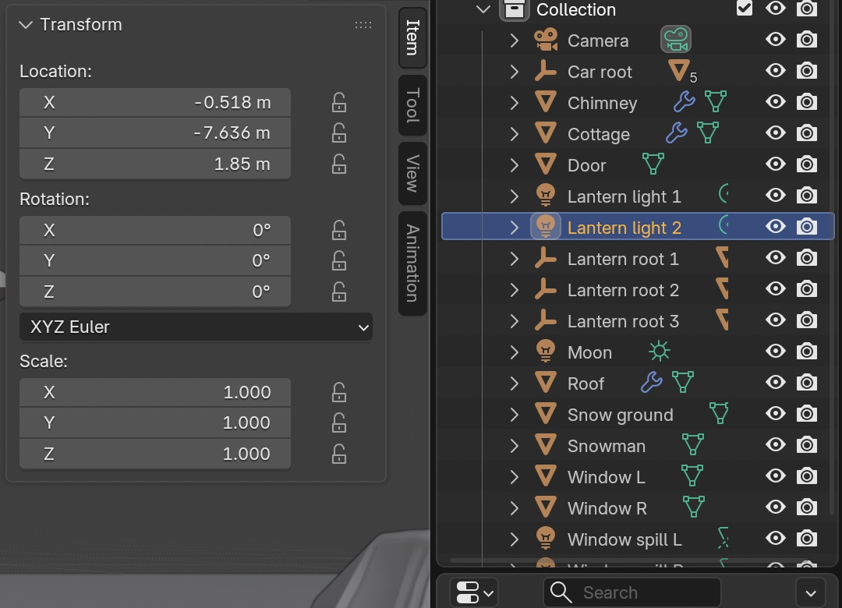The width and height of the screenshot is (842, 608).
Task: Click the Cottage wrench modifier icon
Action: [676, 133]
